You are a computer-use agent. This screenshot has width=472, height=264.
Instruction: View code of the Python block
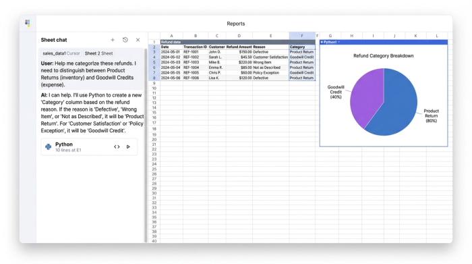(x=117, y=147)
